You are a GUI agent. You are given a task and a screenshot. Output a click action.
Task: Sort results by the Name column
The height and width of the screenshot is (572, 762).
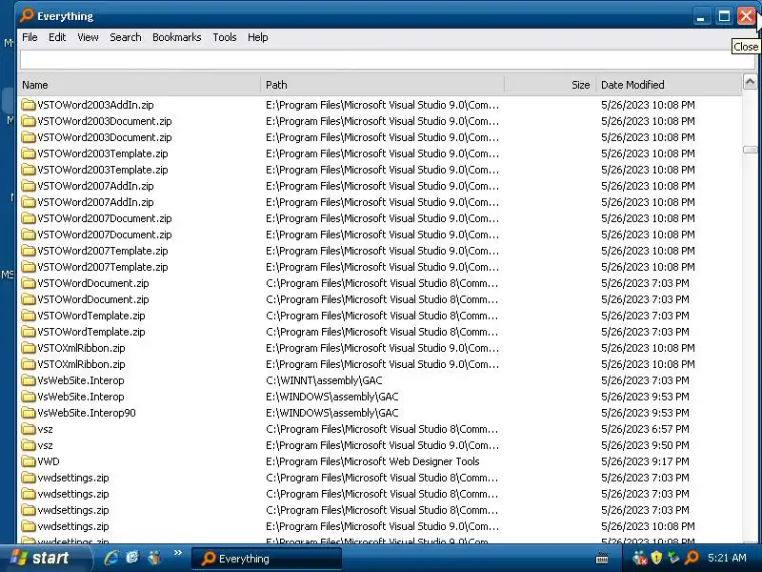(x=139, y=85)
